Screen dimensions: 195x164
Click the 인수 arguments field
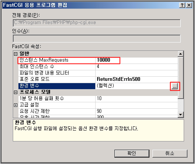97,38
